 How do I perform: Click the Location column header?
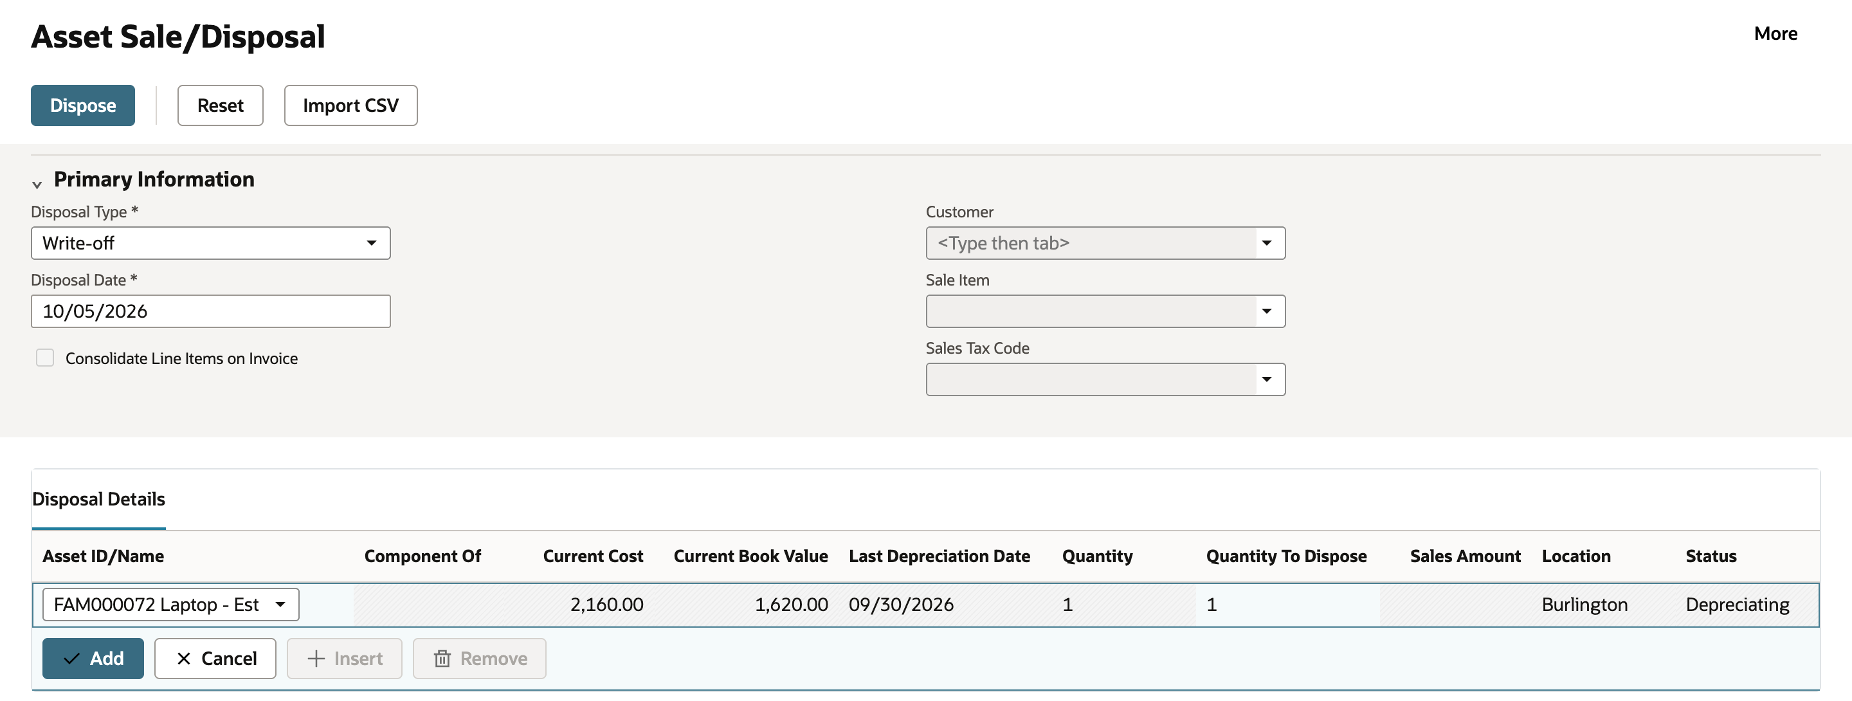coord(1576,556)
